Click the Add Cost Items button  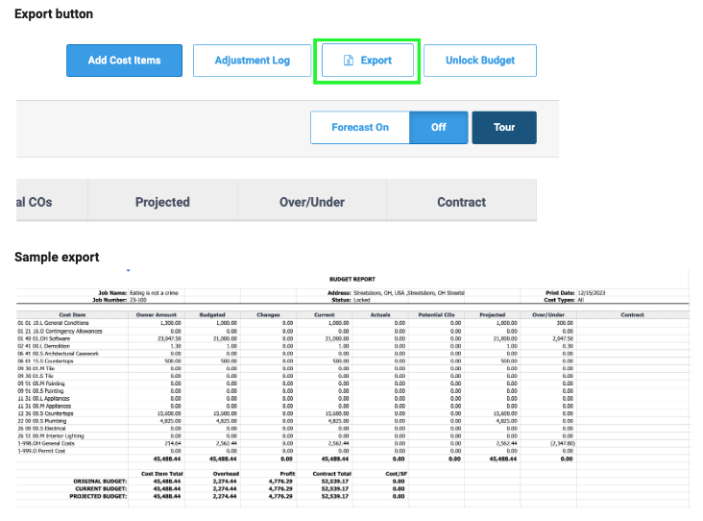pyautogui.click(x=124, y=61)
